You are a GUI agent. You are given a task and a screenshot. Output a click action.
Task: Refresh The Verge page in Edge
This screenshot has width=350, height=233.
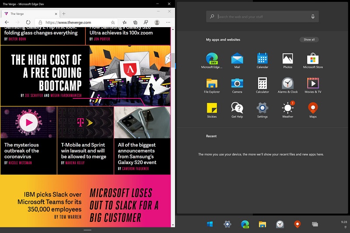tap(28, 22)
